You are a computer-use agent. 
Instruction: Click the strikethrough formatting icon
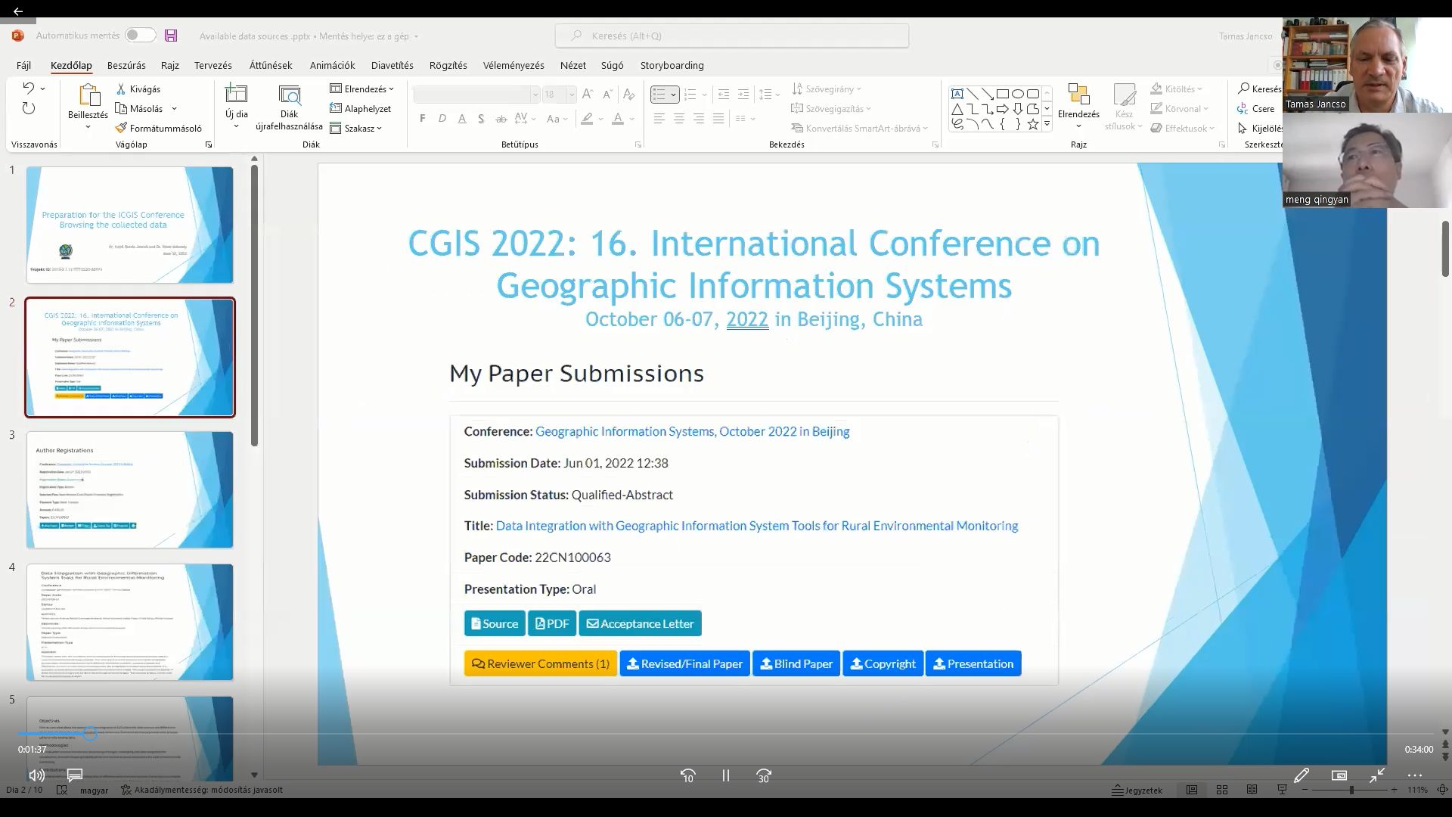(501, 119)
